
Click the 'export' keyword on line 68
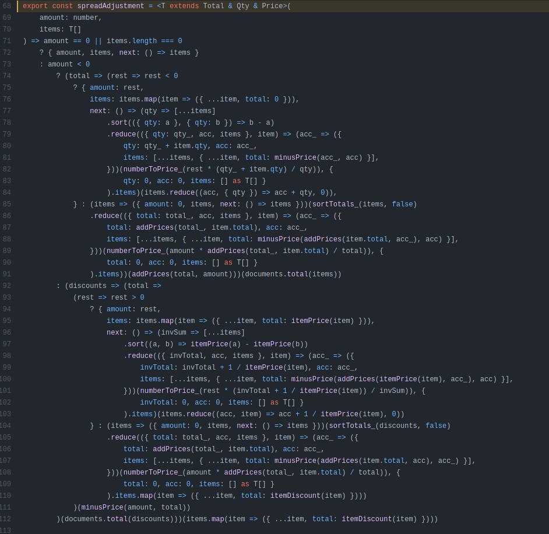[35, 6]
